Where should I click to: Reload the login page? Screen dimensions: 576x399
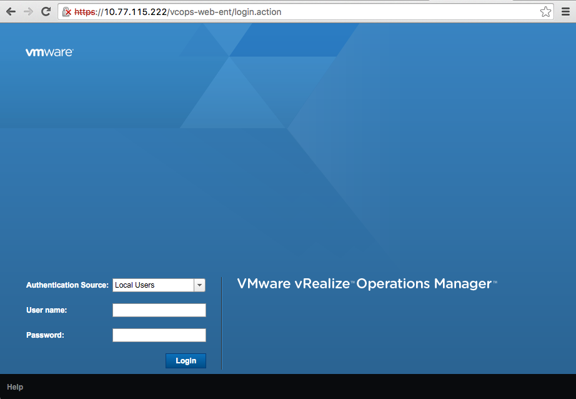[x=46, y=12]
